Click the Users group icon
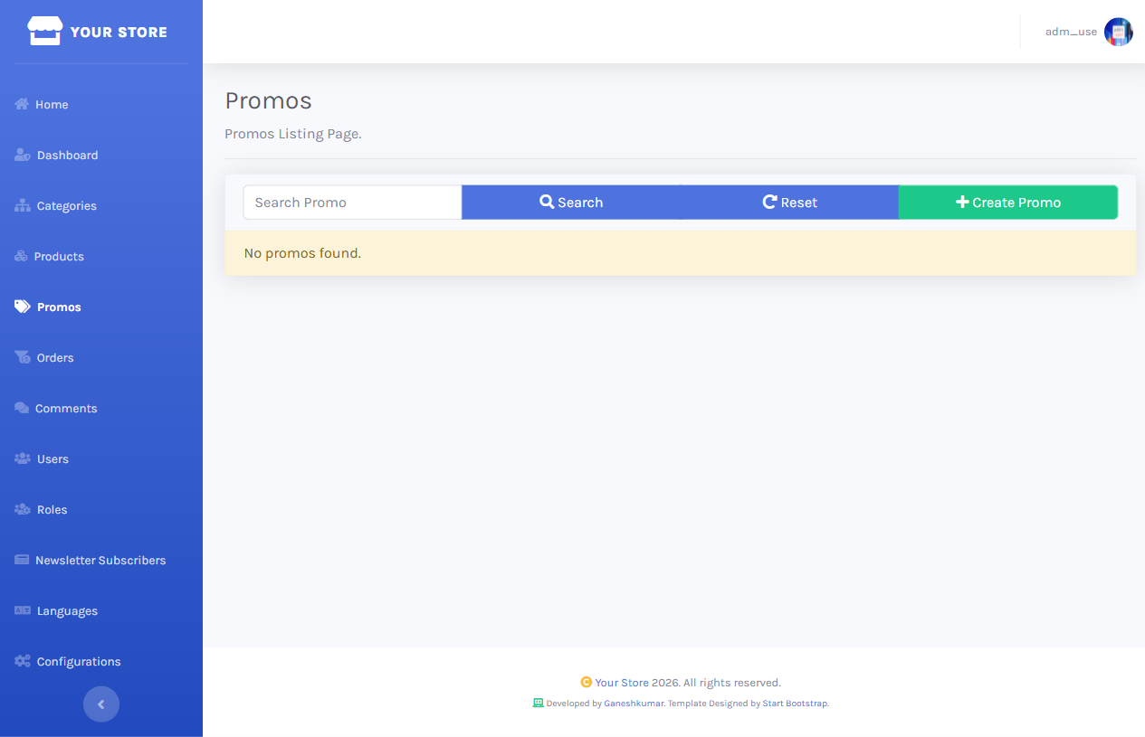Screen dimensions: 1145x737 [x=23, y=458]
